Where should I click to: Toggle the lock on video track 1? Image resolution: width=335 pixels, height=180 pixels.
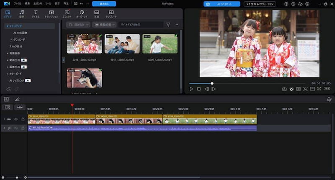pyautogui.click(x=22, y=119)
